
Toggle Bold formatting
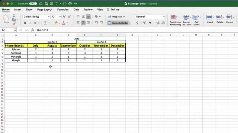coord(25,23)
